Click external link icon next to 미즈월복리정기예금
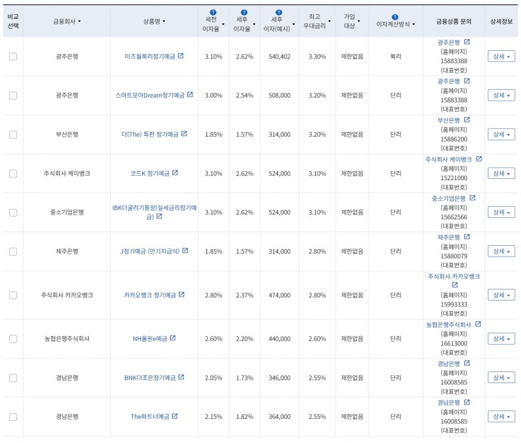This screenshot has height=443, width=521. click(x=181, y=56)
